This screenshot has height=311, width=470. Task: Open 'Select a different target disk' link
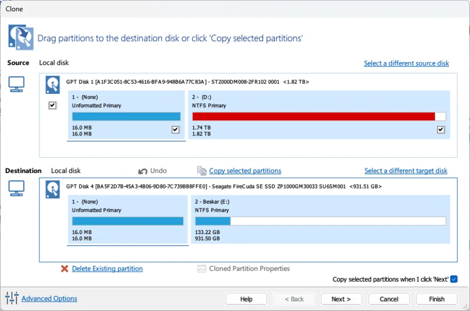[x=405, y=171]
